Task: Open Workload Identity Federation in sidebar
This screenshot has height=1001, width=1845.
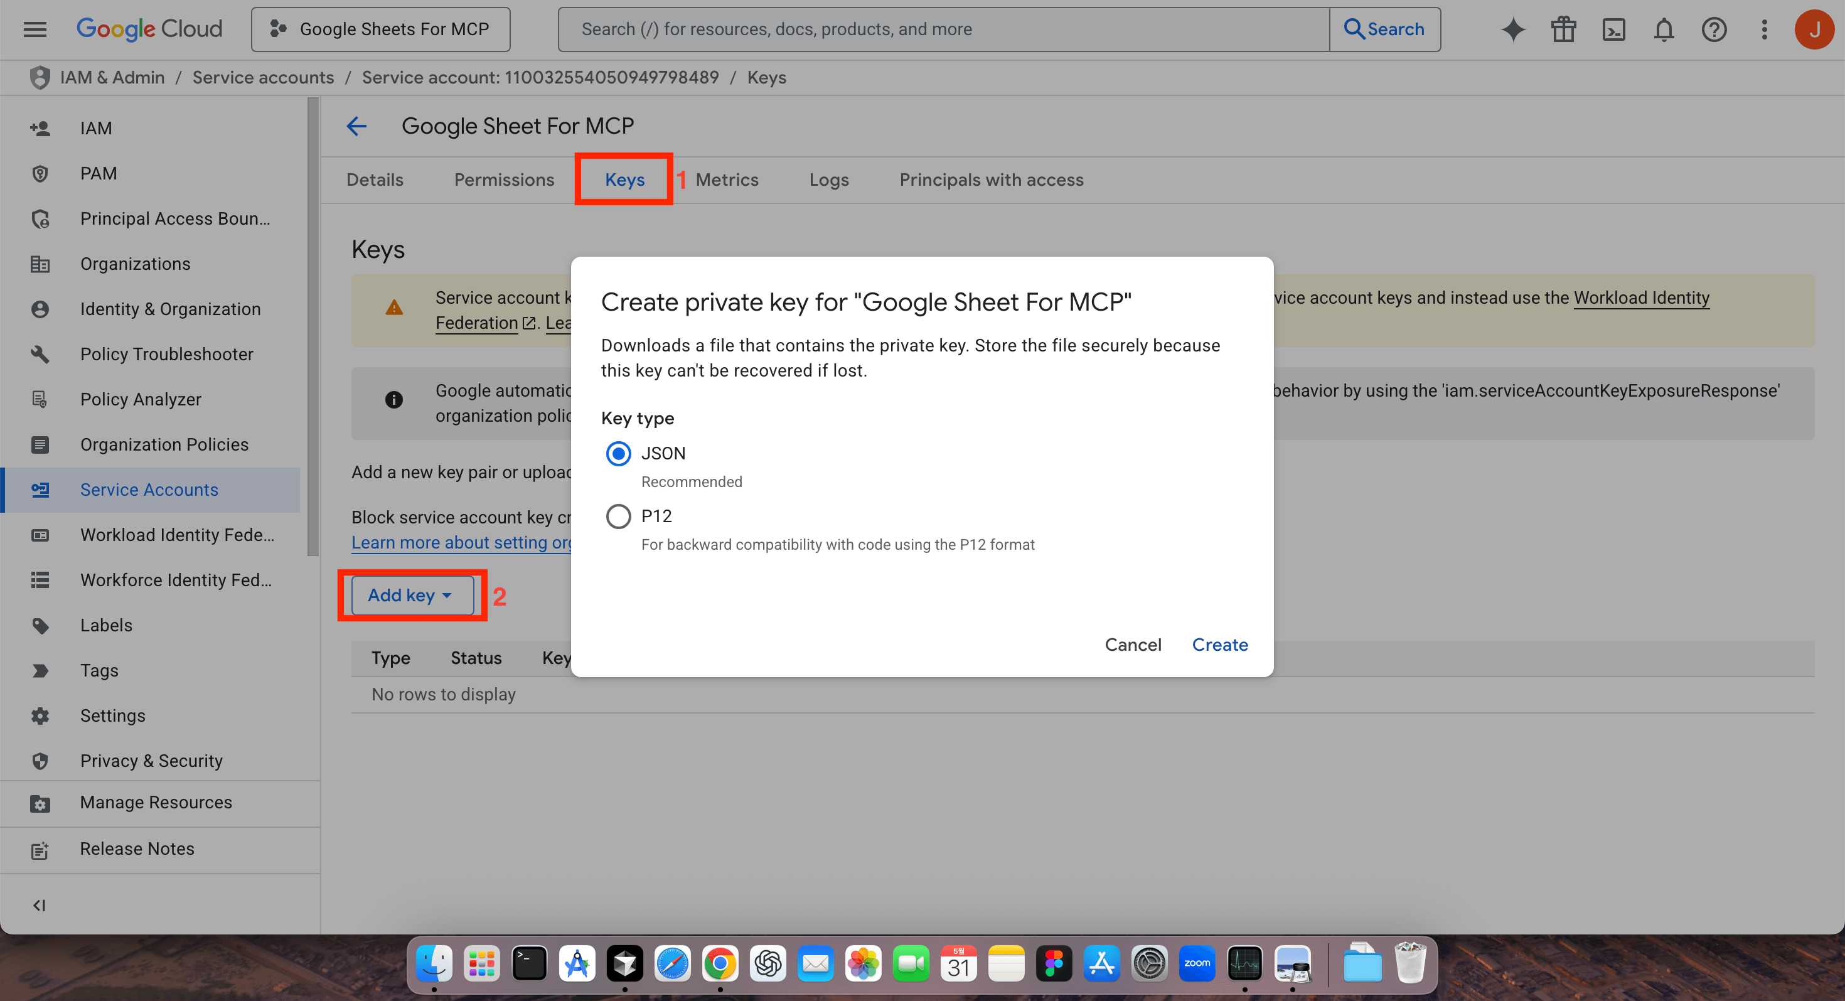Action: (x=151, y=535)
